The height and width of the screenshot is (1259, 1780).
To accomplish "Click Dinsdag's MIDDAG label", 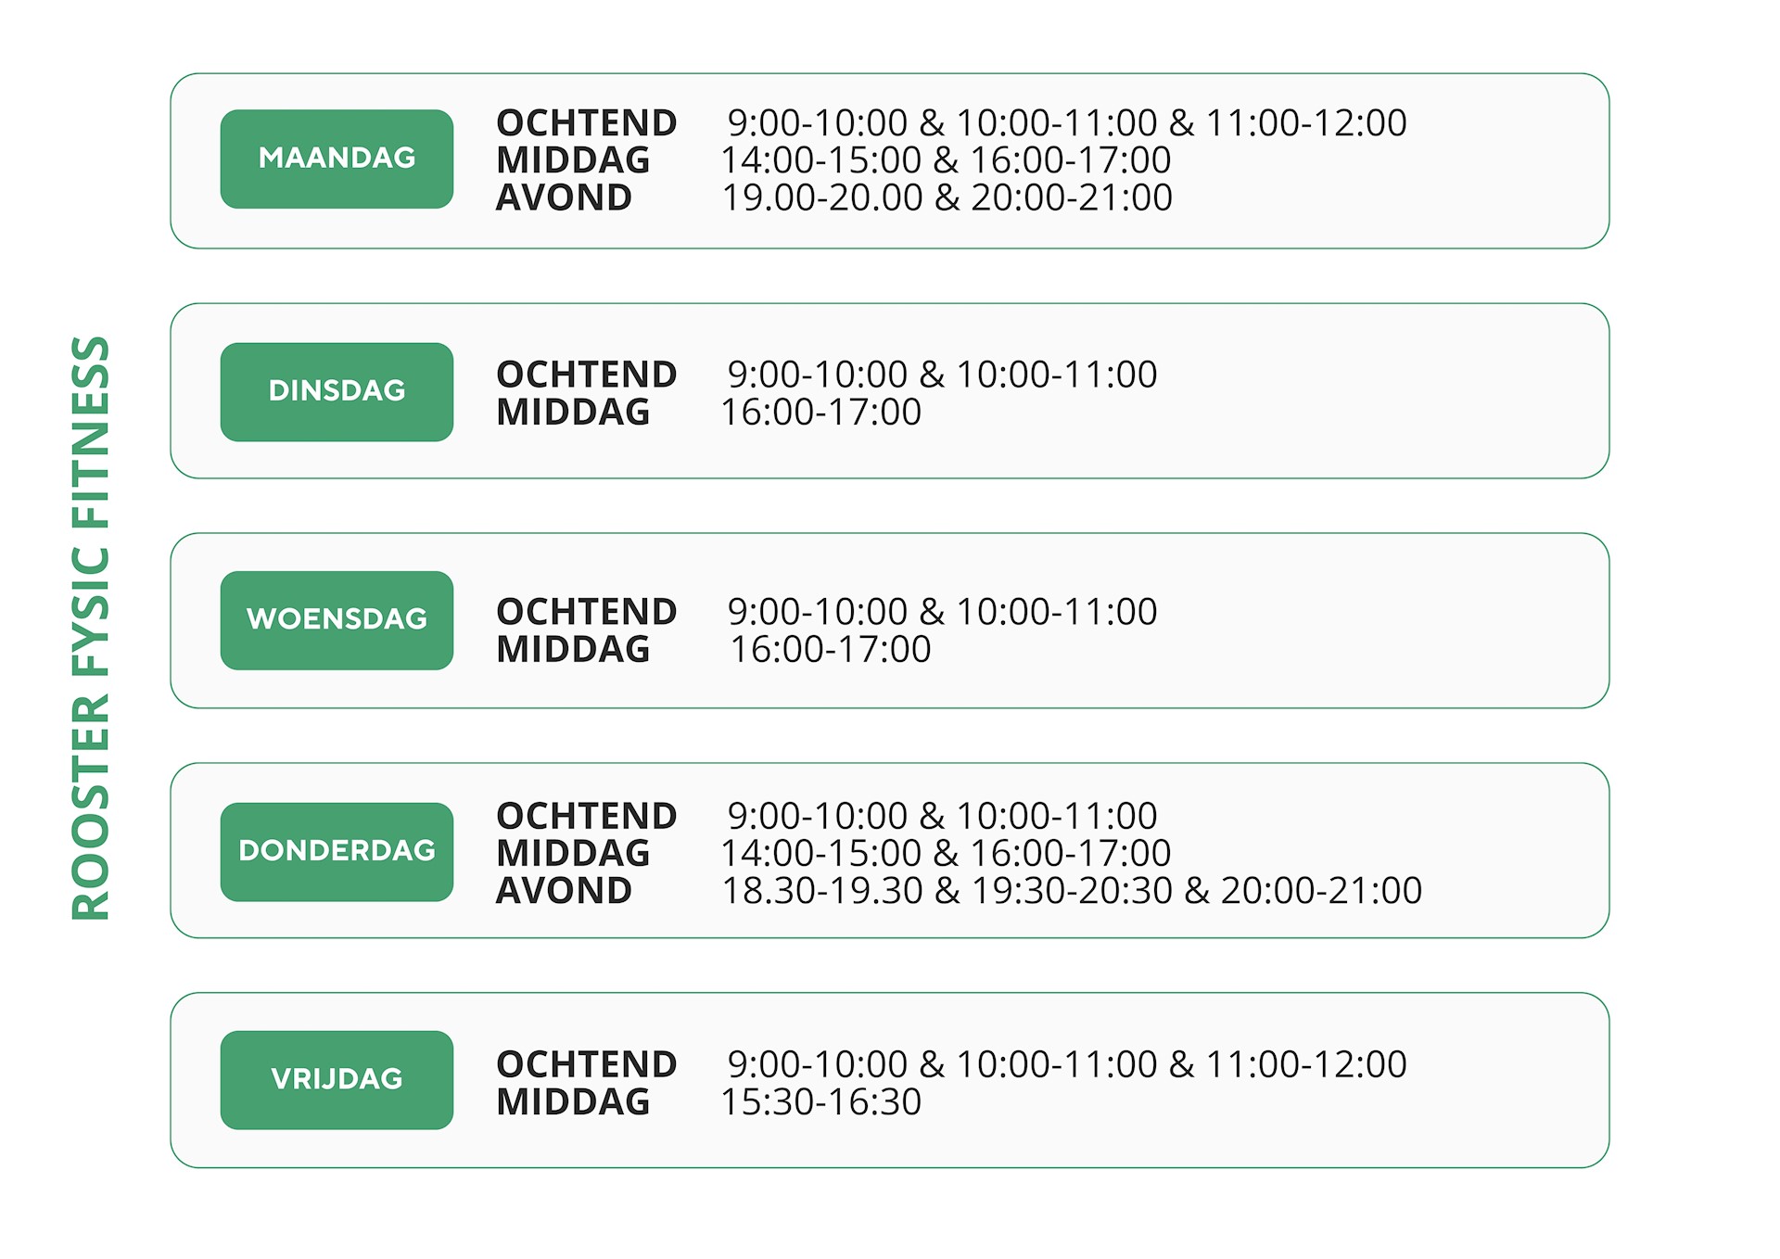I will pos(573,412).
